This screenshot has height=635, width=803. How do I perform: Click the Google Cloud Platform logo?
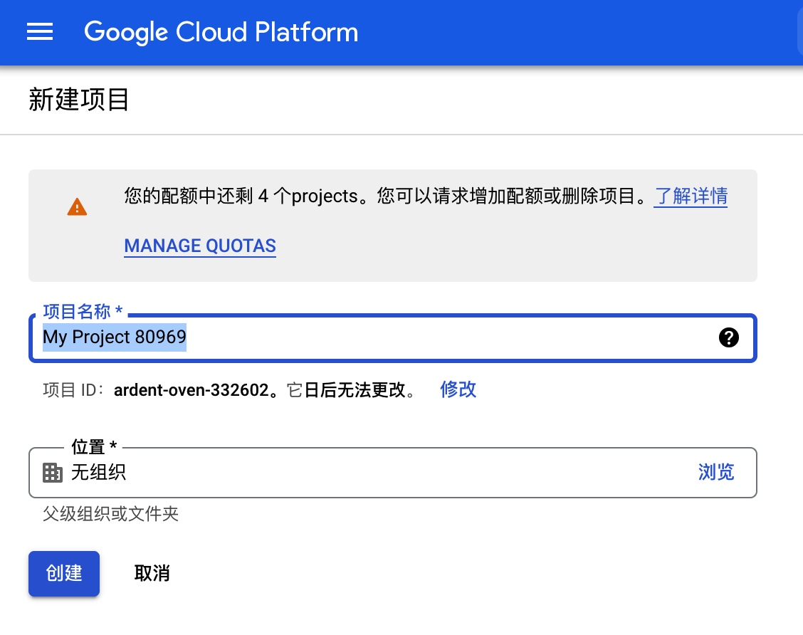(221, 32)
